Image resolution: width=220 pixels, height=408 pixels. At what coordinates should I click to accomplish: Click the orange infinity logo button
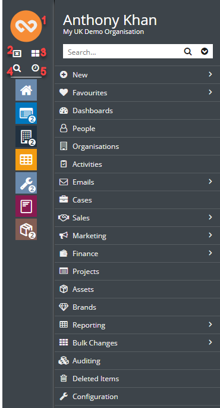click(x=26, y=26)
